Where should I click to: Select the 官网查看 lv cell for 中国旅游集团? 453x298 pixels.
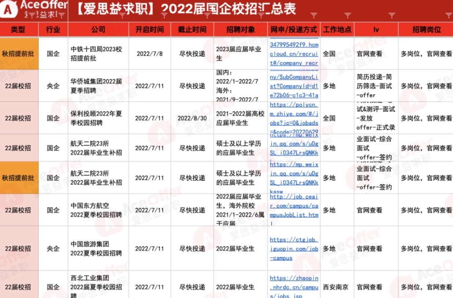pyautogui.click(x=376, y=249)
